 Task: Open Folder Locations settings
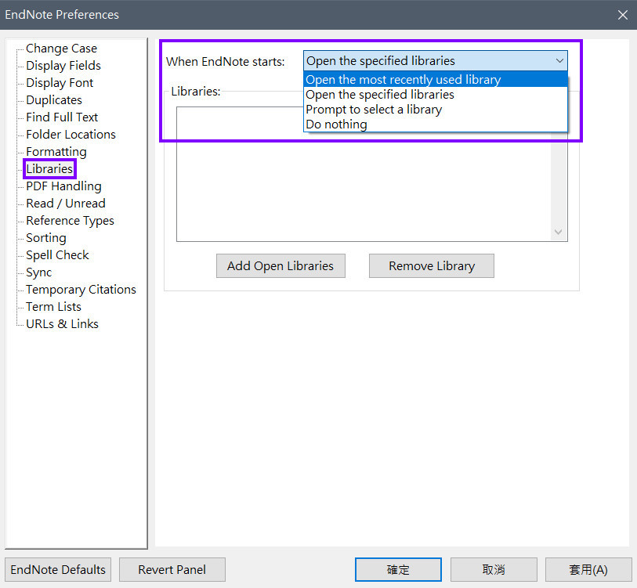click(71, 135)
